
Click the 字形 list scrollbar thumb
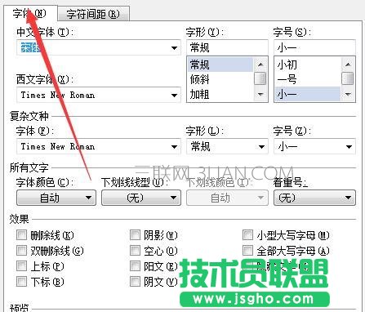point(260,78)
